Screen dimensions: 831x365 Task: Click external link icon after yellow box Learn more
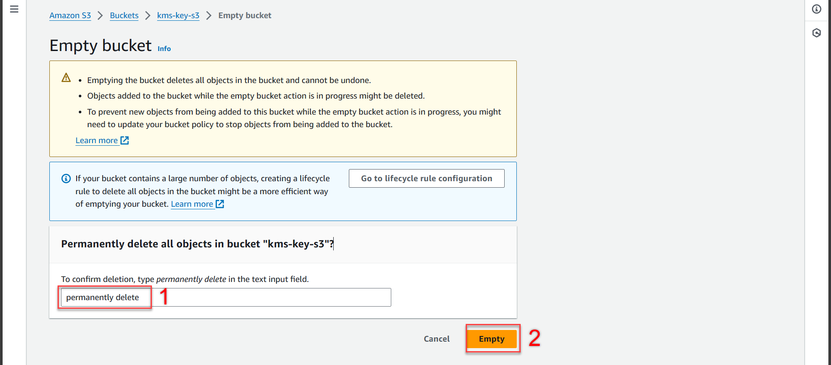click(x=125, y=141)
